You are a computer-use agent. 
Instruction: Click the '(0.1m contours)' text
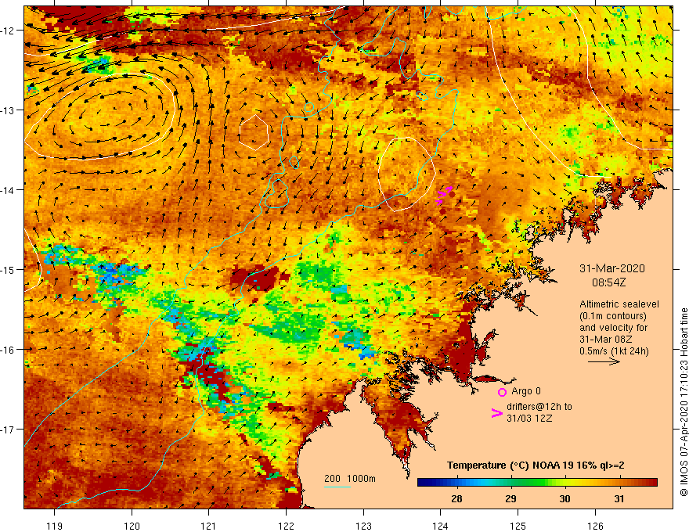coord(613,316)
